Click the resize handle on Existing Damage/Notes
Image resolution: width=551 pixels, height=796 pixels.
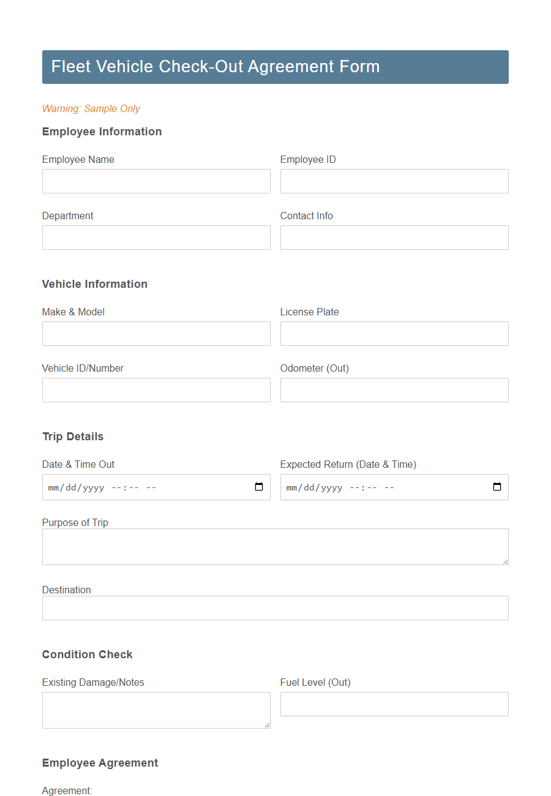268,726
